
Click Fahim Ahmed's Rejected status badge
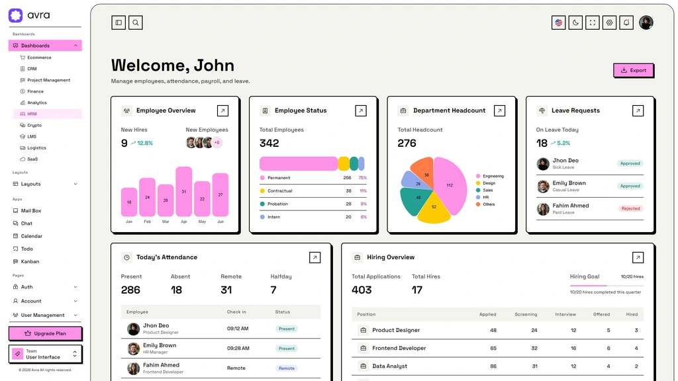[630, 208]
